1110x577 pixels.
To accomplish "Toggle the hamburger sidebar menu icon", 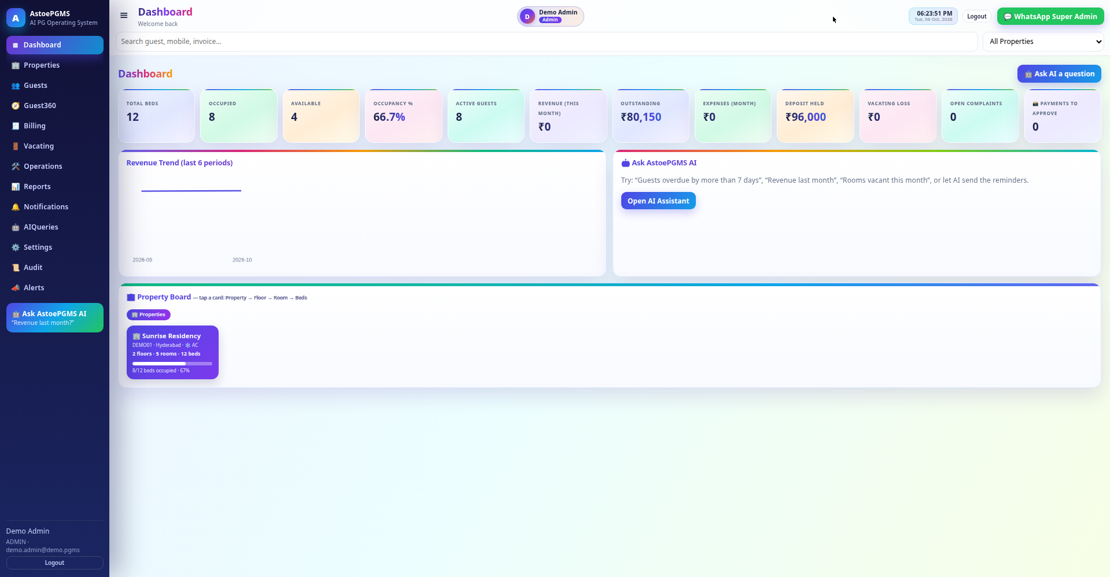I will (x=124, y=16).
